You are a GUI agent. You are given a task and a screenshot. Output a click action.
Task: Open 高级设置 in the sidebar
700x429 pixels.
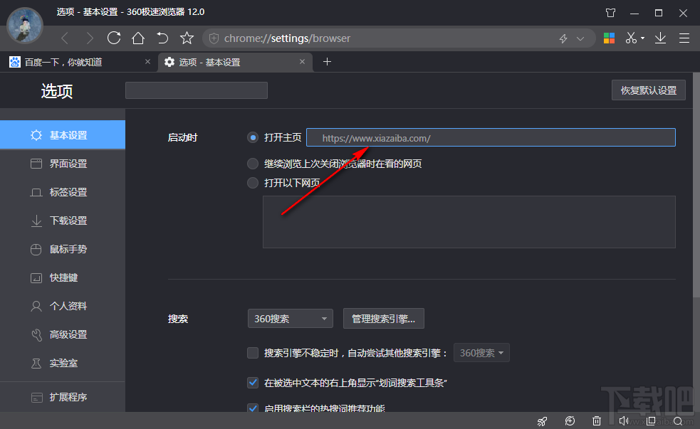point(63,334)
